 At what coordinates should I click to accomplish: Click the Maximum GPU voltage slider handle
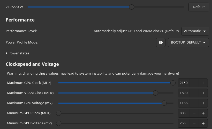164,103
